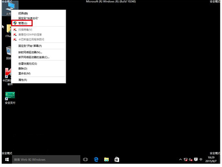
Task: Click the taskbar clock showing 18:29
Action: (211, 159)
